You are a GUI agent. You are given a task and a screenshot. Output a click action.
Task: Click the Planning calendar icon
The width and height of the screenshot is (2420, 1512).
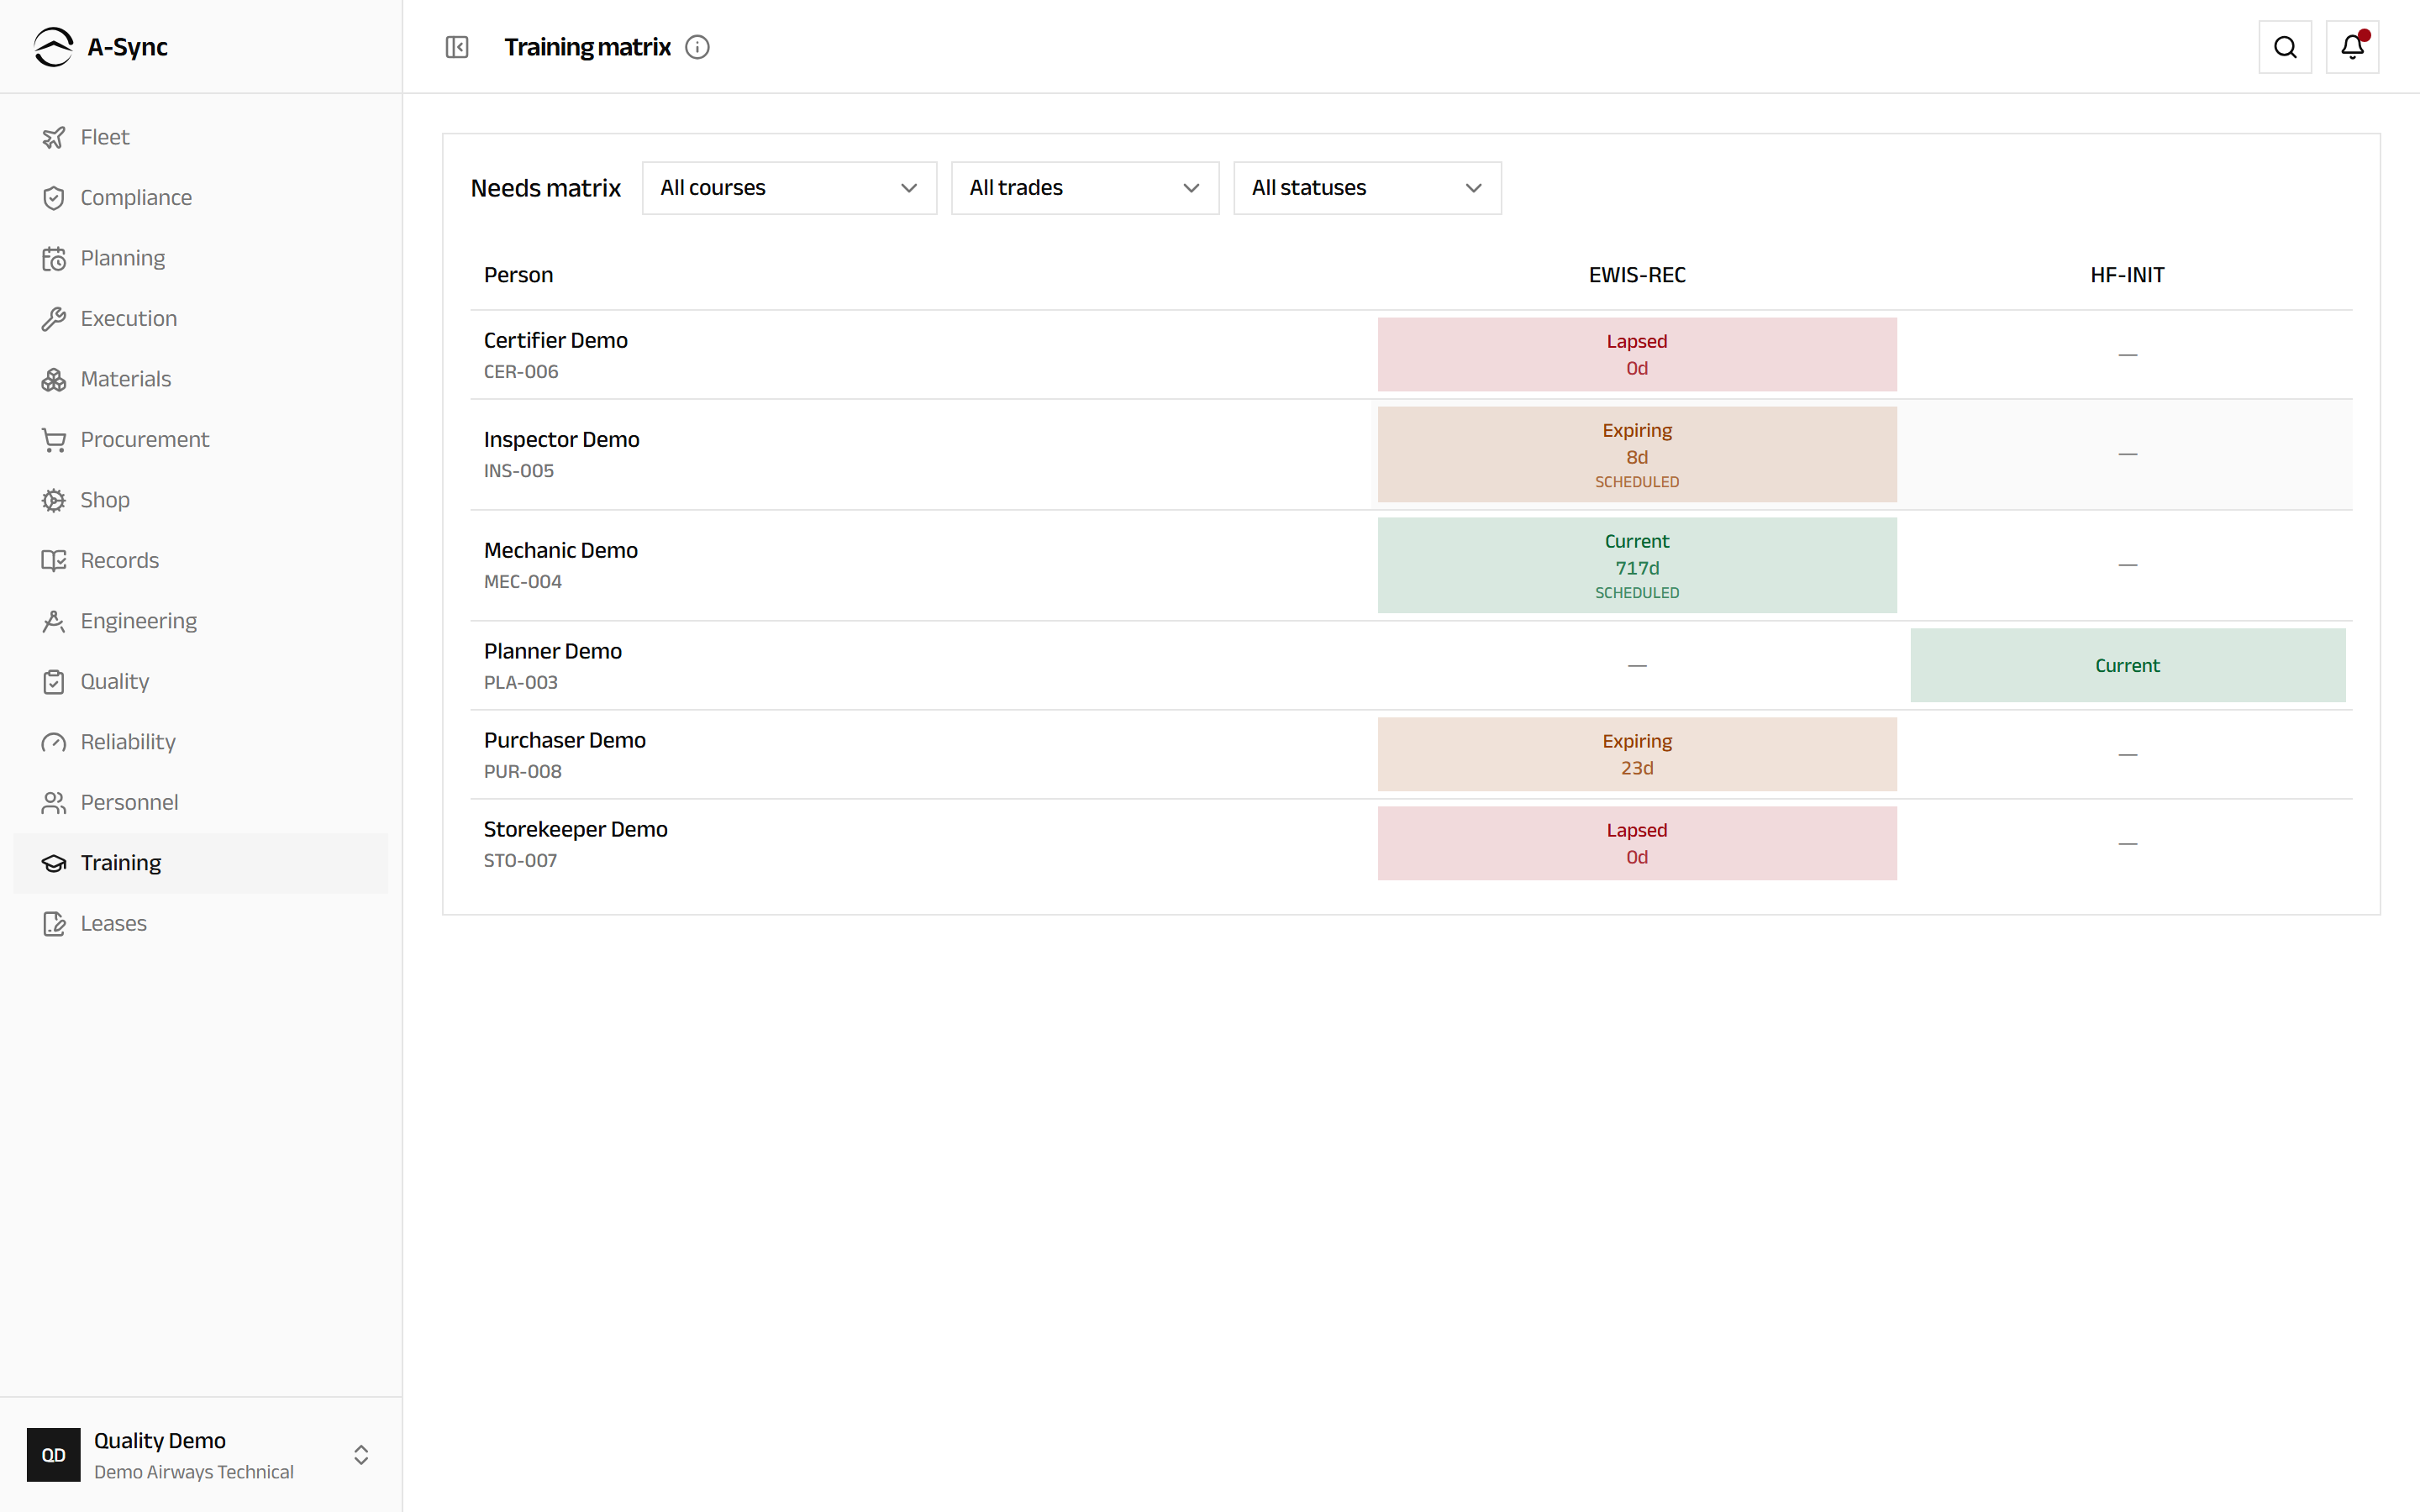click(54, 258)
